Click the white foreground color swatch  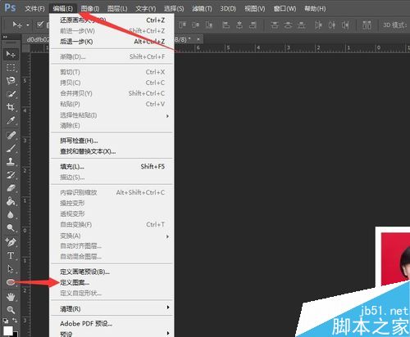coord(8,330)
